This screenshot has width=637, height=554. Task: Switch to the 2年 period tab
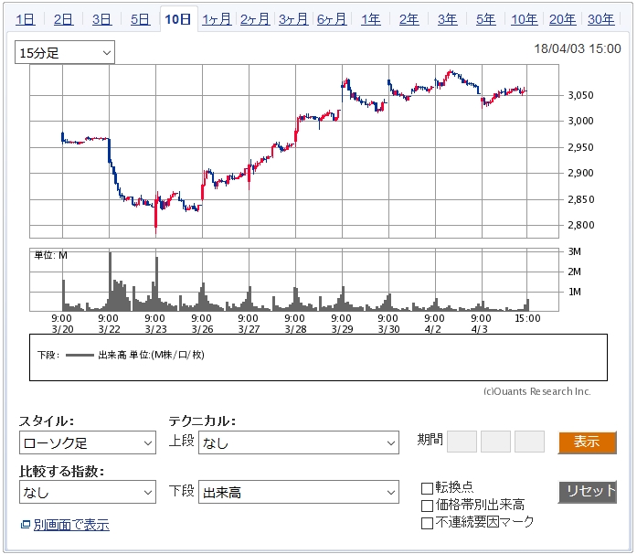(409, 19)
